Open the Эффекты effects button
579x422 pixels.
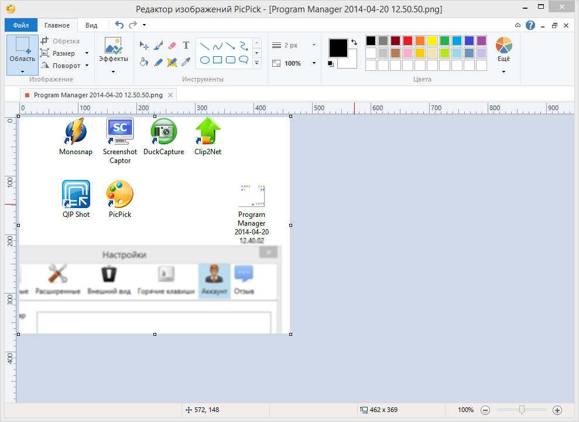[114, 49]
